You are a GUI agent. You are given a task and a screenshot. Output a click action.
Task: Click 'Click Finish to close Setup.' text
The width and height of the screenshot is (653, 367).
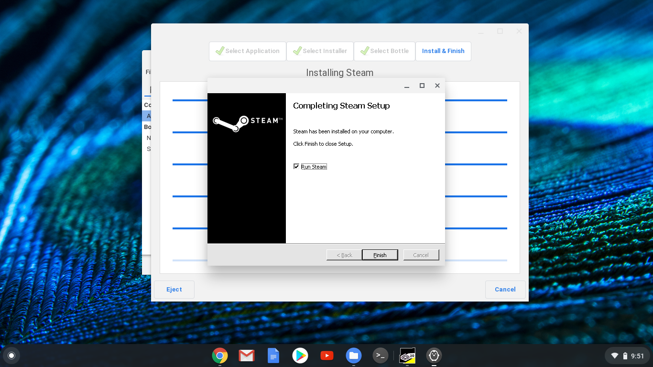tap(323, 144)
